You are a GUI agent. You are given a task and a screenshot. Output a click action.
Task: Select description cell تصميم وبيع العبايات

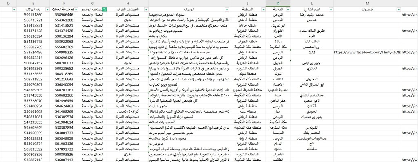point(189,84)
